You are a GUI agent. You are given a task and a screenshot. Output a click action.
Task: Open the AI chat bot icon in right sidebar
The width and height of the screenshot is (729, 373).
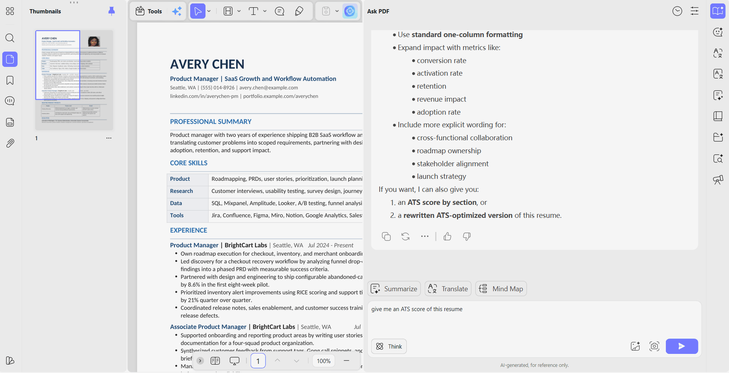pyautogui.click(x=718, y=32)
